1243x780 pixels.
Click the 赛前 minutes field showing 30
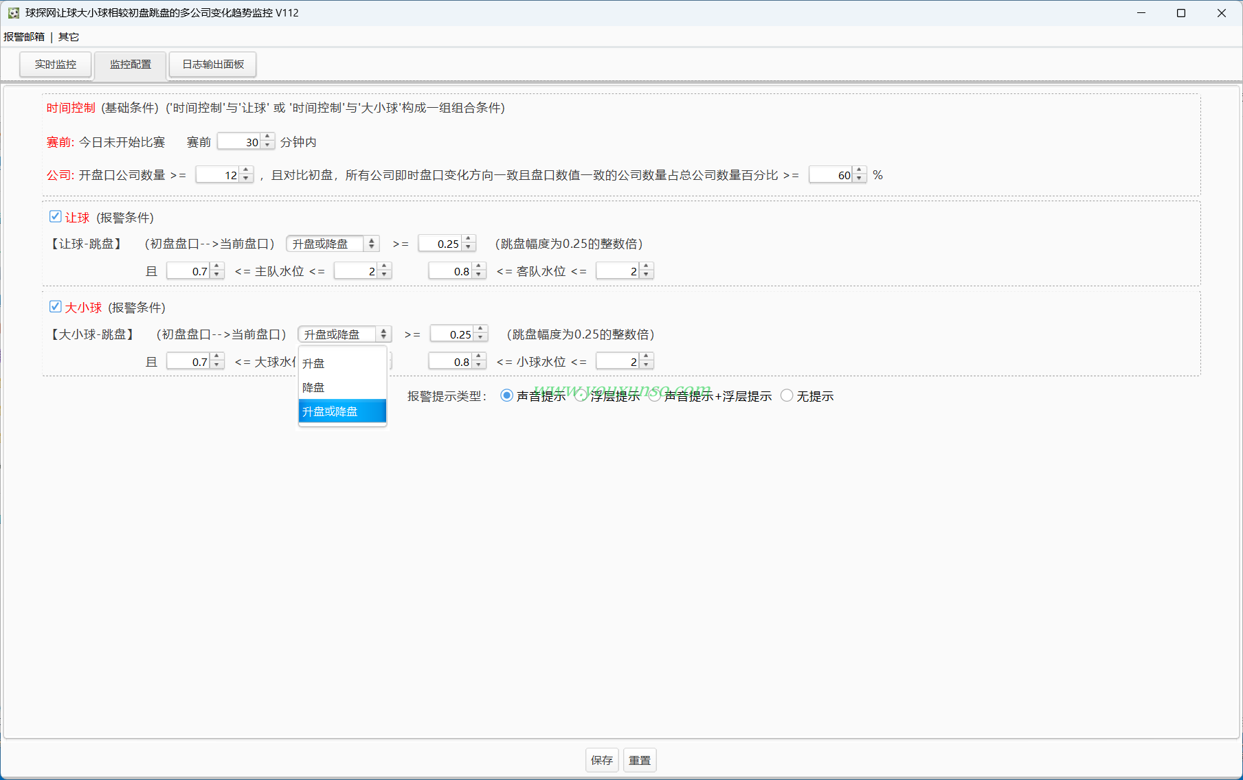[239, 141]
